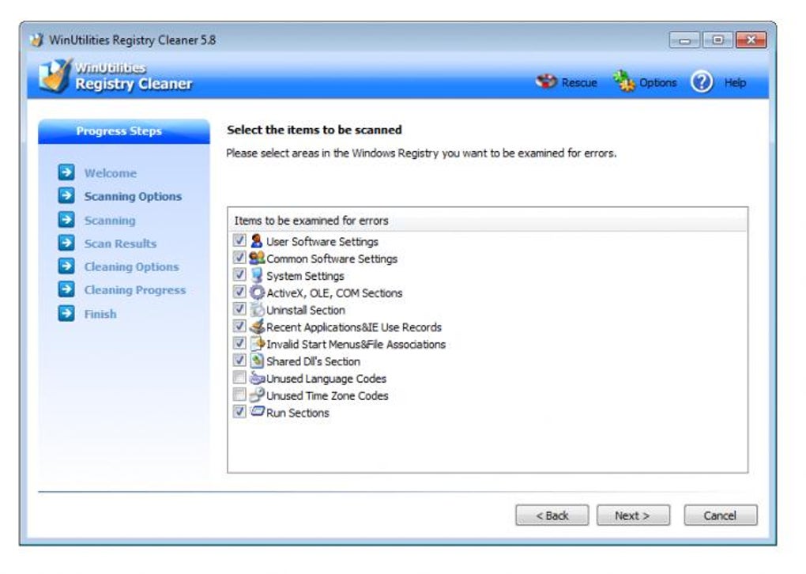Click the ActiveX, OLE, COM Sections gear icon
Screen dimensions: 806x574
click(255, 293)
